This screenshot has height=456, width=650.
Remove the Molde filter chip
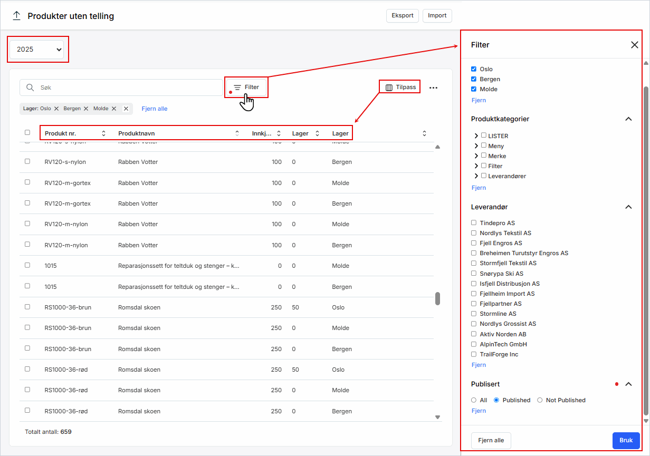[x=113, y=109]
